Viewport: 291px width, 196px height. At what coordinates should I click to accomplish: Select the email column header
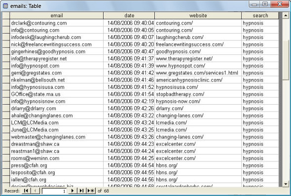tap(57, 16)
